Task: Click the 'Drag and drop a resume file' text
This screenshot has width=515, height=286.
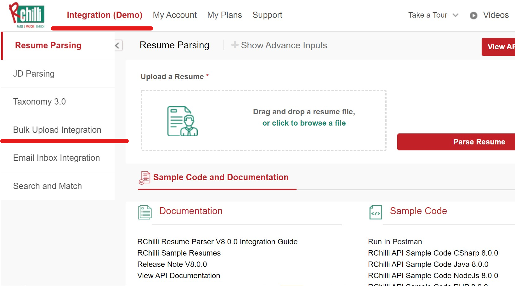Action: (x=304, y=112)
